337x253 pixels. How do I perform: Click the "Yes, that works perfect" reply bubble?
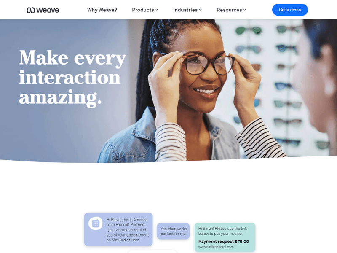[x=173, y=231]
